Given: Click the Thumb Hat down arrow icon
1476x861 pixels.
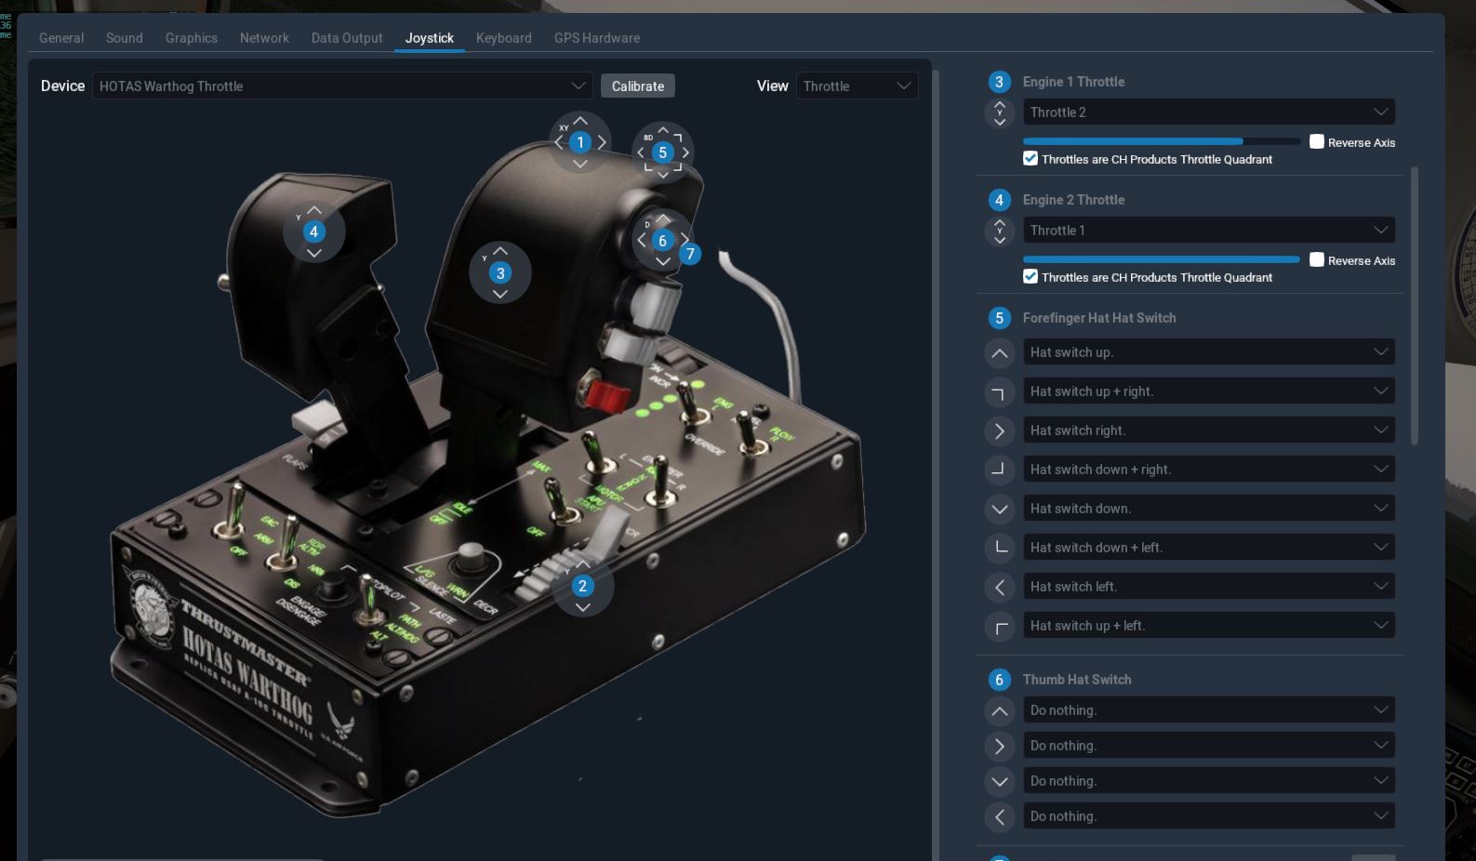Looking at the screenshot, I should coord(999,782).
